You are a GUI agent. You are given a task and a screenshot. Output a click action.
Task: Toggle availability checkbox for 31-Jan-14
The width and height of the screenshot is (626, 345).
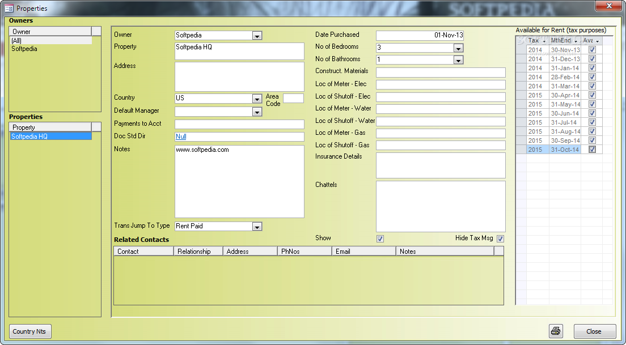point(592,68)
